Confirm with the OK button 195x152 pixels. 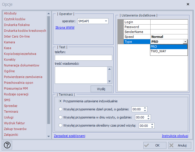pos(155,145)
